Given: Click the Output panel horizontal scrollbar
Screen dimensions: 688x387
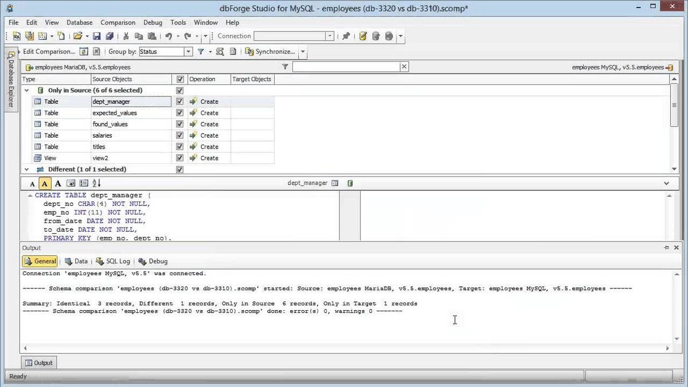Looking at the screenshot, I should pyautogui.click(x=346, y=348).
